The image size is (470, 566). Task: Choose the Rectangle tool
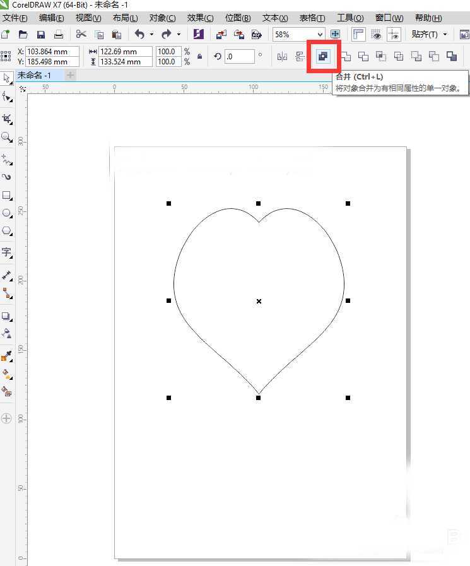pyautogui.click(x=7, y=195)
